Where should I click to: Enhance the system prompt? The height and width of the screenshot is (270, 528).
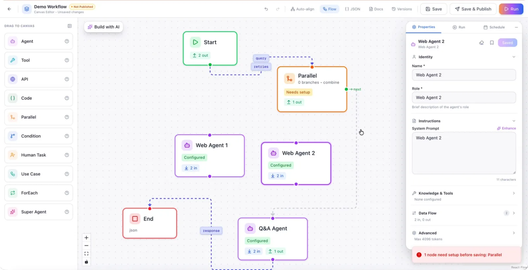pyautogui.click(x=507, y=129)
